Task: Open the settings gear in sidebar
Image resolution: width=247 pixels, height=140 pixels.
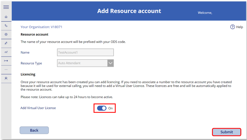Action: point(6,34)
